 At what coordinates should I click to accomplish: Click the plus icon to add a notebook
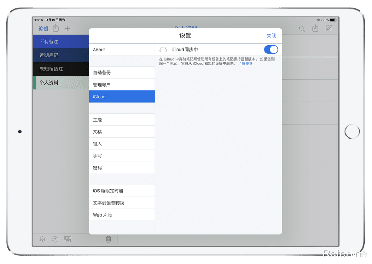click(67, 29)
